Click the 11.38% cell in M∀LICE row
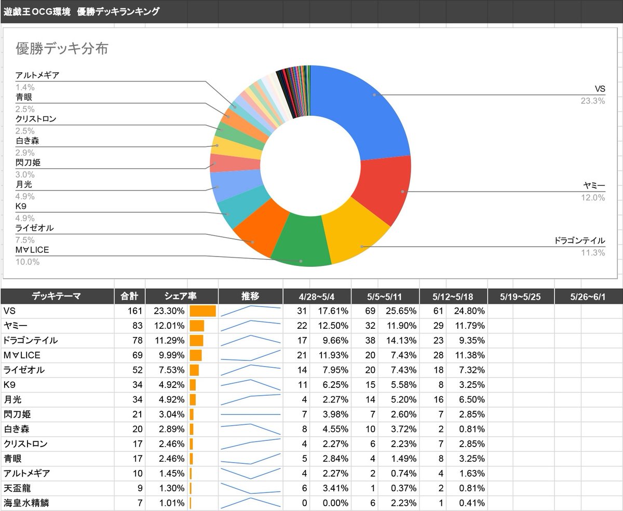 [x=467, y=355]
